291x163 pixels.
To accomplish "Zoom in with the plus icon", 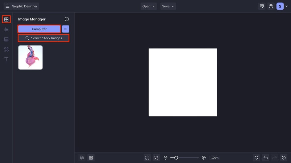I will [203, 158].
